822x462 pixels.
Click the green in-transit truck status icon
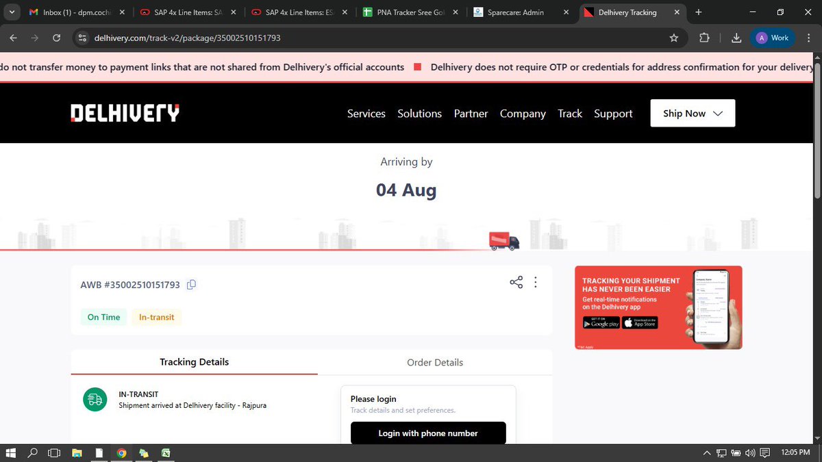[x=95, y=400]
